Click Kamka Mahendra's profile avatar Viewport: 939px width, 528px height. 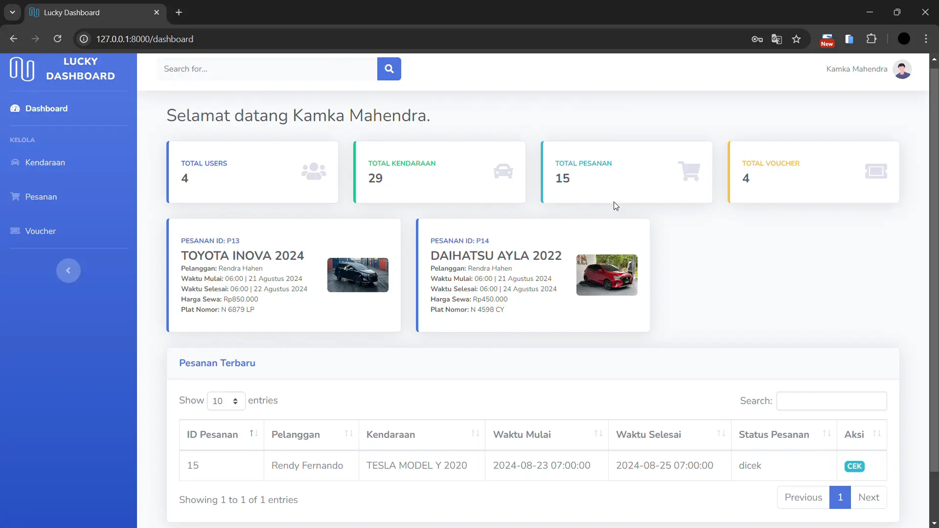(x=902, y=69)
